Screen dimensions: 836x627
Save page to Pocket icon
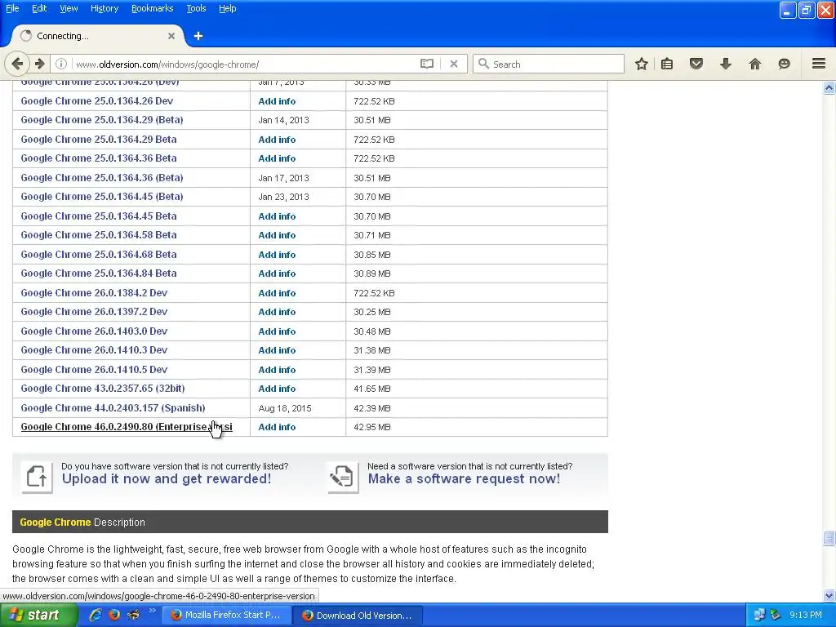(696, 64)
